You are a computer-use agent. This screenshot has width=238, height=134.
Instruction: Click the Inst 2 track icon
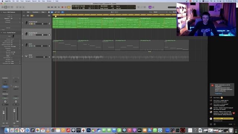click(26, 45)
